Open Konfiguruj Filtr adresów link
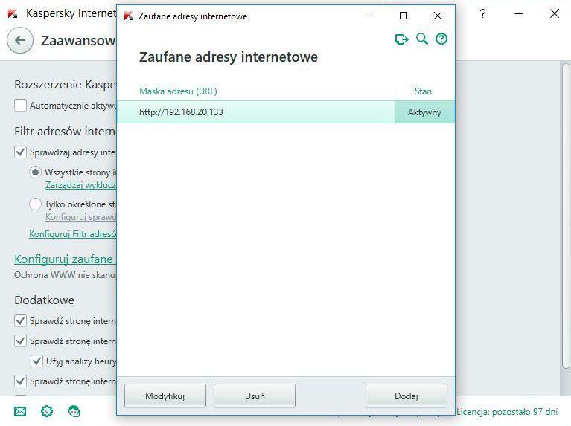This screenshot has width=571, height=426. click(x=73, y=234)
